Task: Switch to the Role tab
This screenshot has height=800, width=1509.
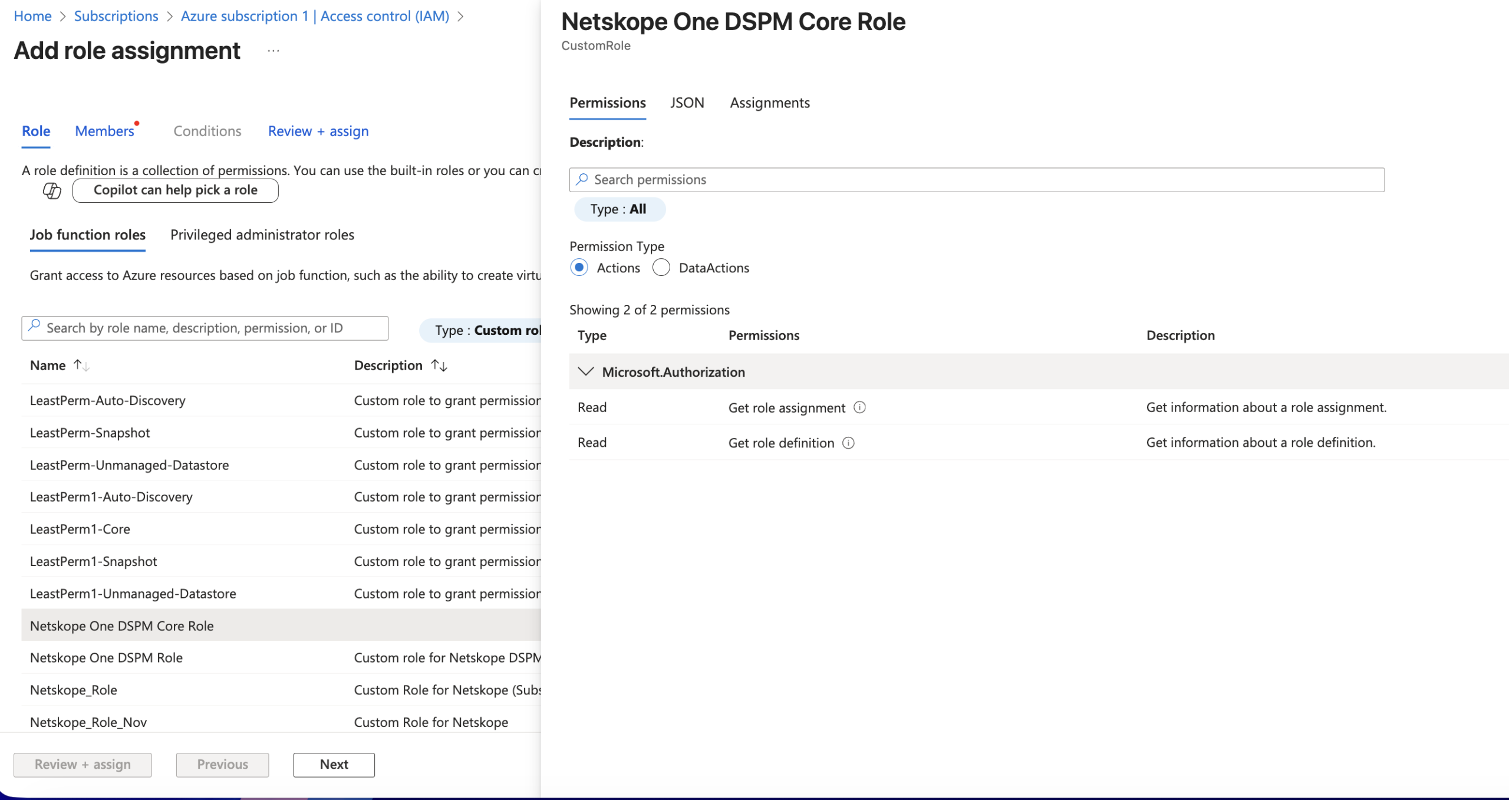Action: (36, 131)
